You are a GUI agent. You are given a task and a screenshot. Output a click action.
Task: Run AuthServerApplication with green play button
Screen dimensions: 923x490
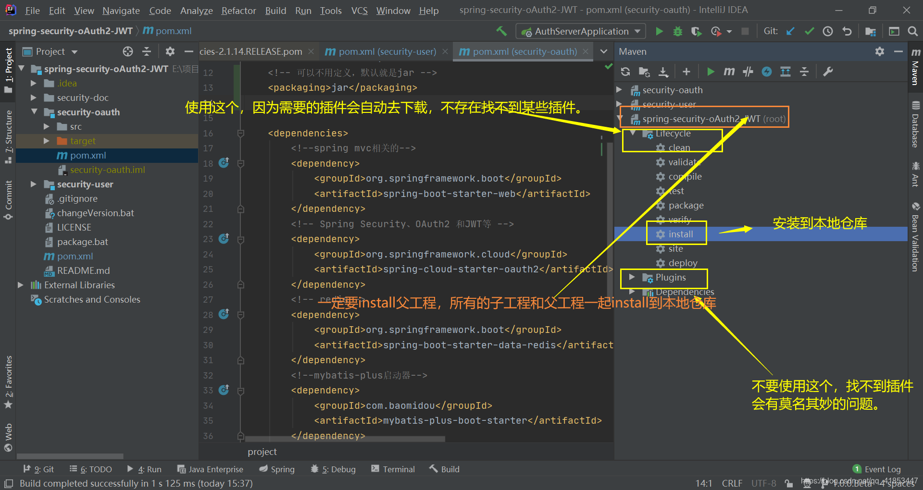660,31
